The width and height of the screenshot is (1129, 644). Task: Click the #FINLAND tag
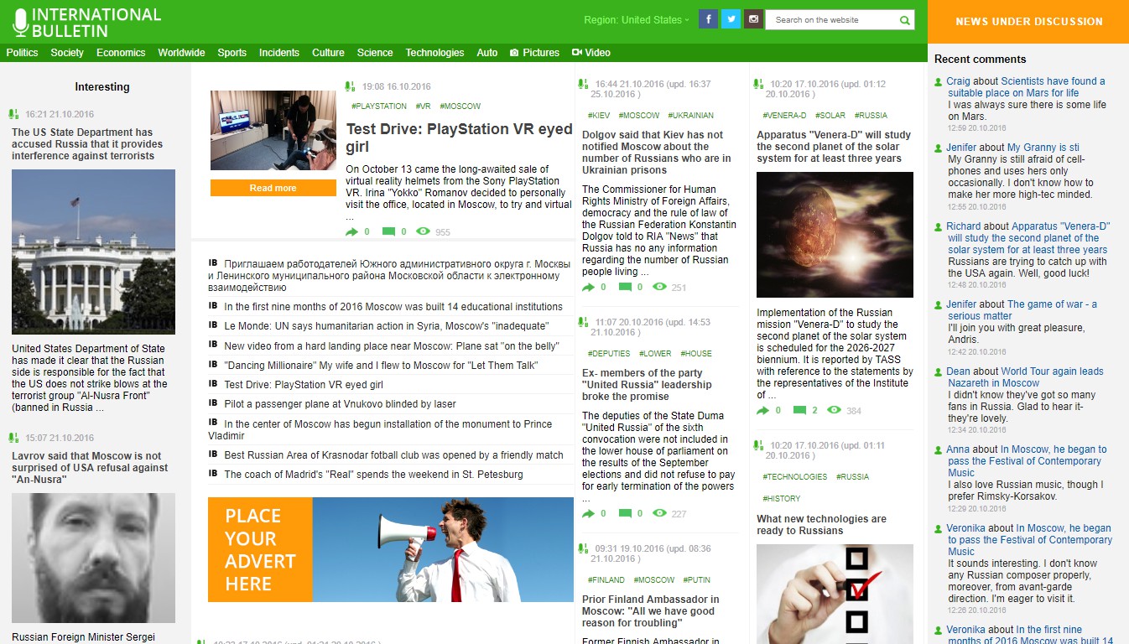point(606,580)
